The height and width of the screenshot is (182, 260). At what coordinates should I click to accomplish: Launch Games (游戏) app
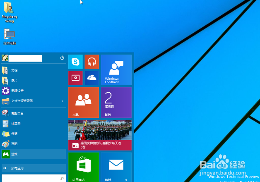[34, 154]
